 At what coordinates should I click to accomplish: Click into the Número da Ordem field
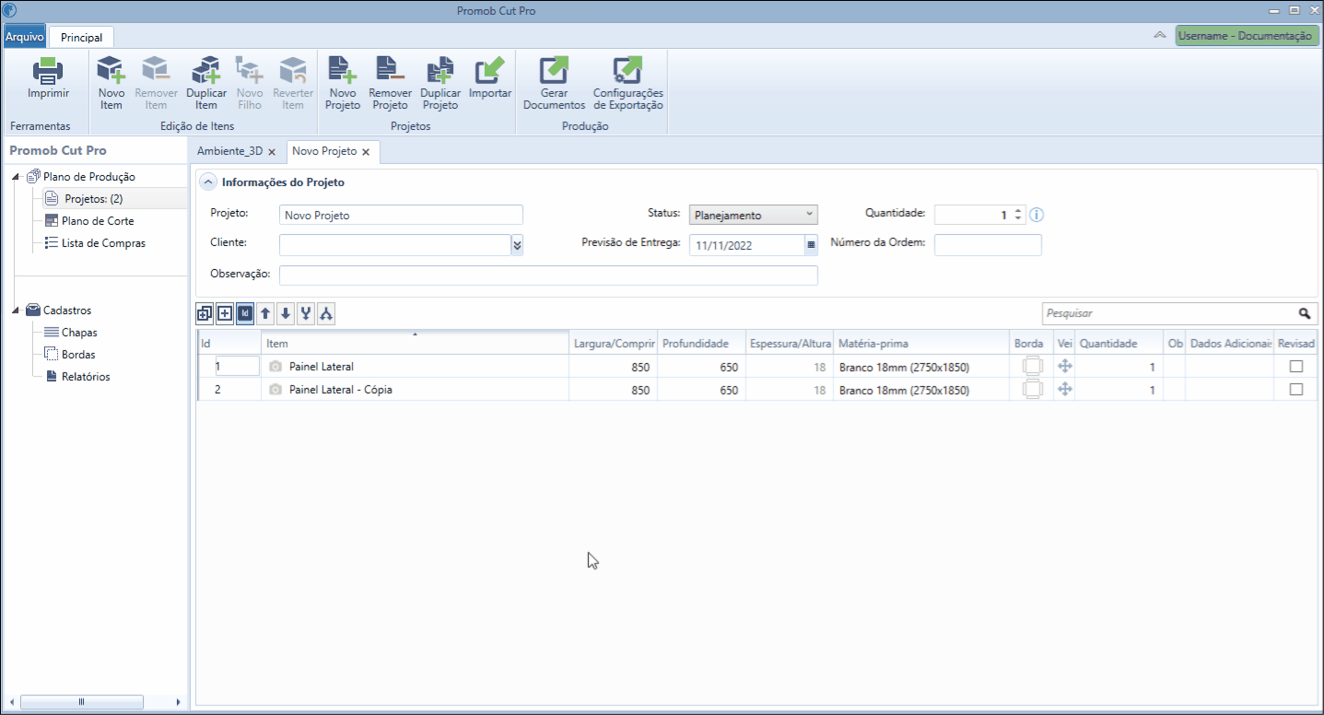point(988,245)
